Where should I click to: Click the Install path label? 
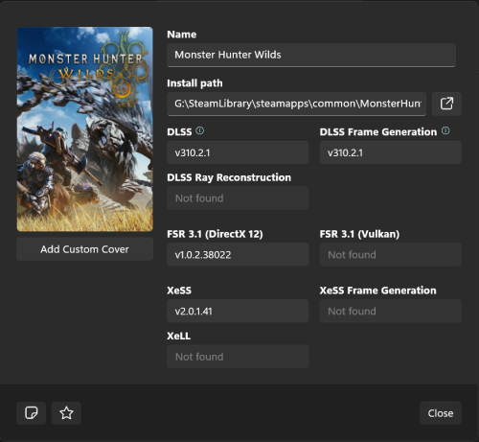(194, 83)
